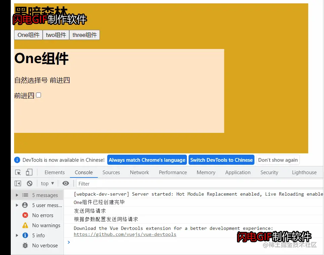The width and height of the screenshot is (324, 255).
Task: Open the Elements panel
Action: tap(54, 172)
